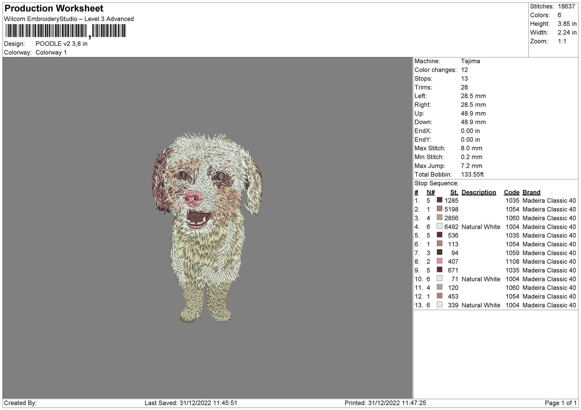This screenshot has width=581, height=410.
Task: Click the 'Page 1 of 1' indicator
Action: point(561,403)
